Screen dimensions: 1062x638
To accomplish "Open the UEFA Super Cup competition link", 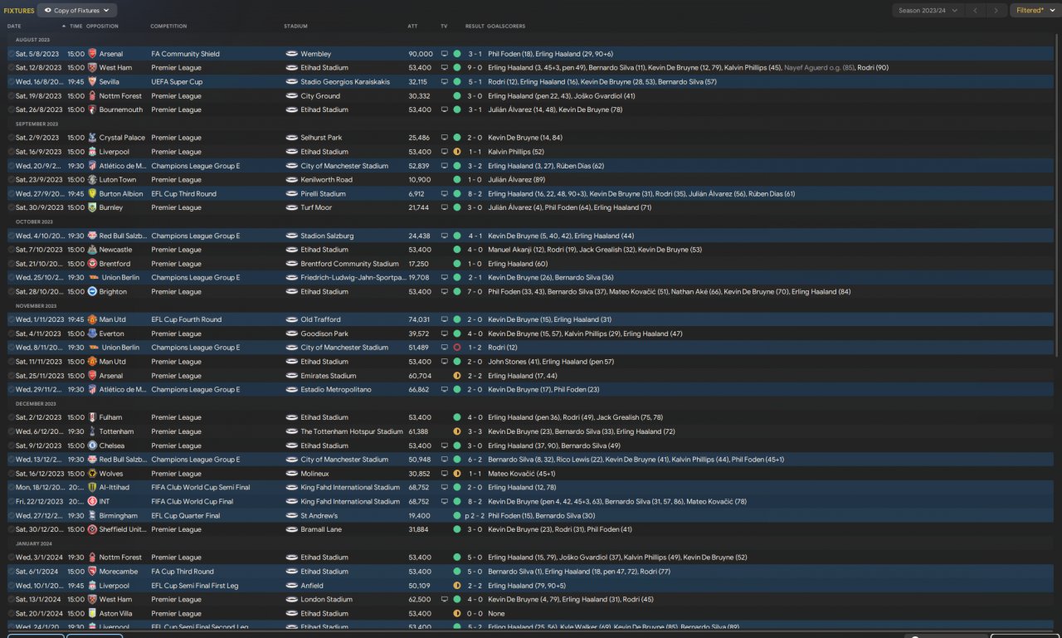I will pos(177,82).
